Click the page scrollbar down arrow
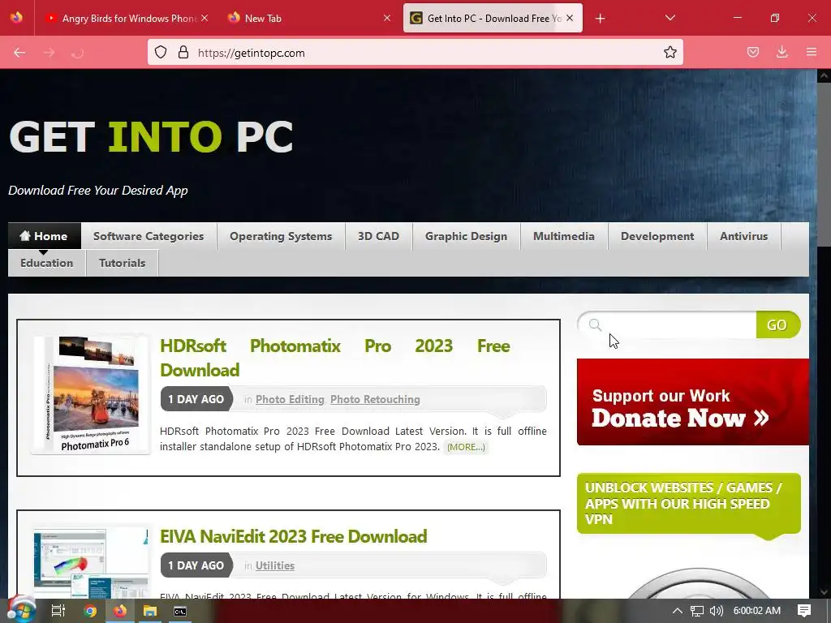831x623 pixels. tap(824, 591)
